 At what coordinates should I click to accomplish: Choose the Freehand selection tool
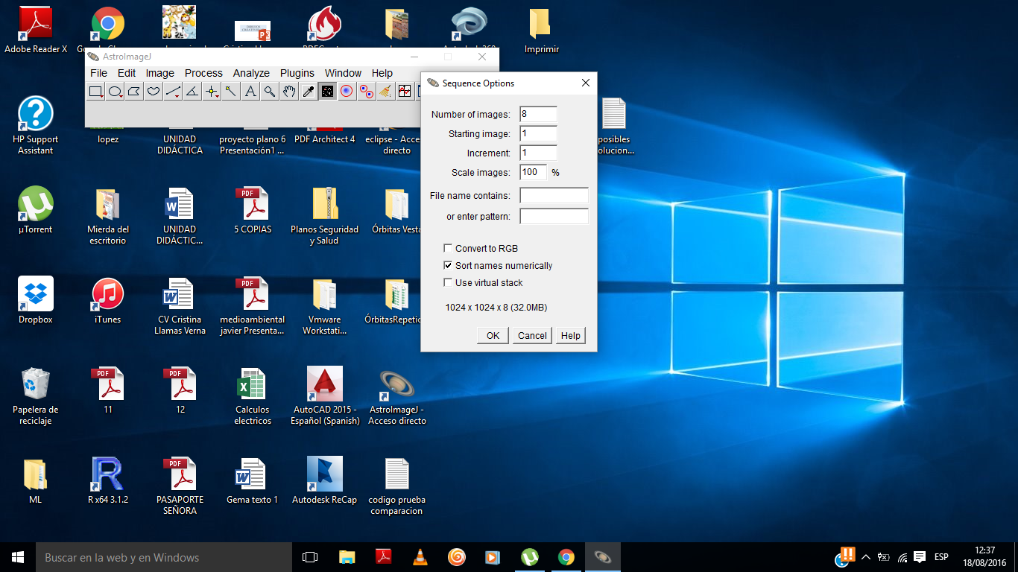pos(154,92)
